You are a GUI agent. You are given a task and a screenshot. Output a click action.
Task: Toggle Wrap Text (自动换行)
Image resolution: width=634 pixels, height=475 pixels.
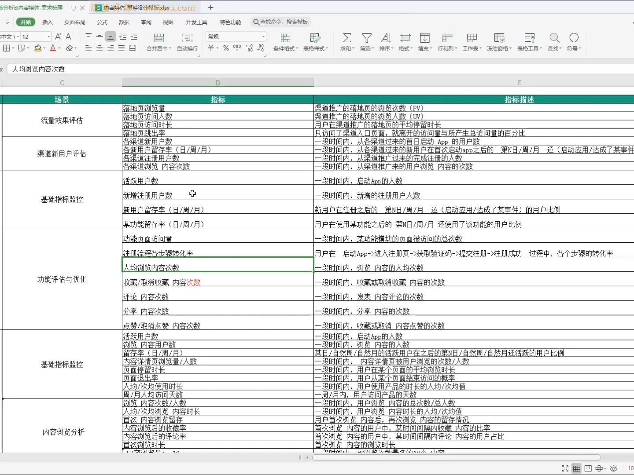point(187,38)
